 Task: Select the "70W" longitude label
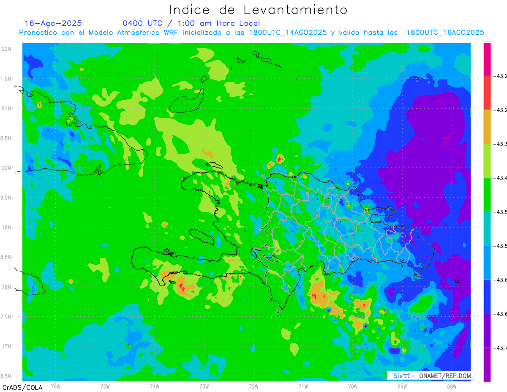[x=353, y=386]
